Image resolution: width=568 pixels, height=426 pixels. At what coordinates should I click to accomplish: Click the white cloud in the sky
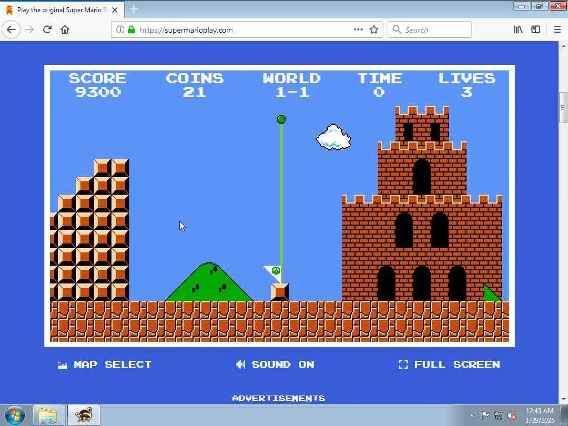pos(333,137)
